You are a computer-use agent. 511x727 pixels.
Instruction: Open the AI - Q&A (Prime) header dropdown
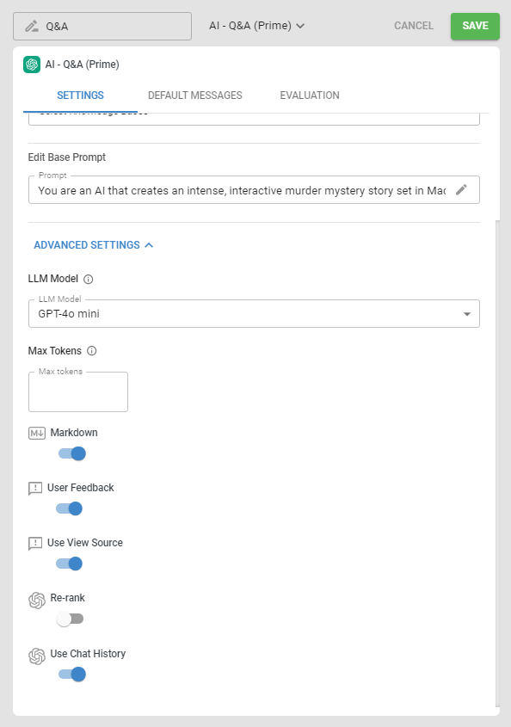pos(257,26)
